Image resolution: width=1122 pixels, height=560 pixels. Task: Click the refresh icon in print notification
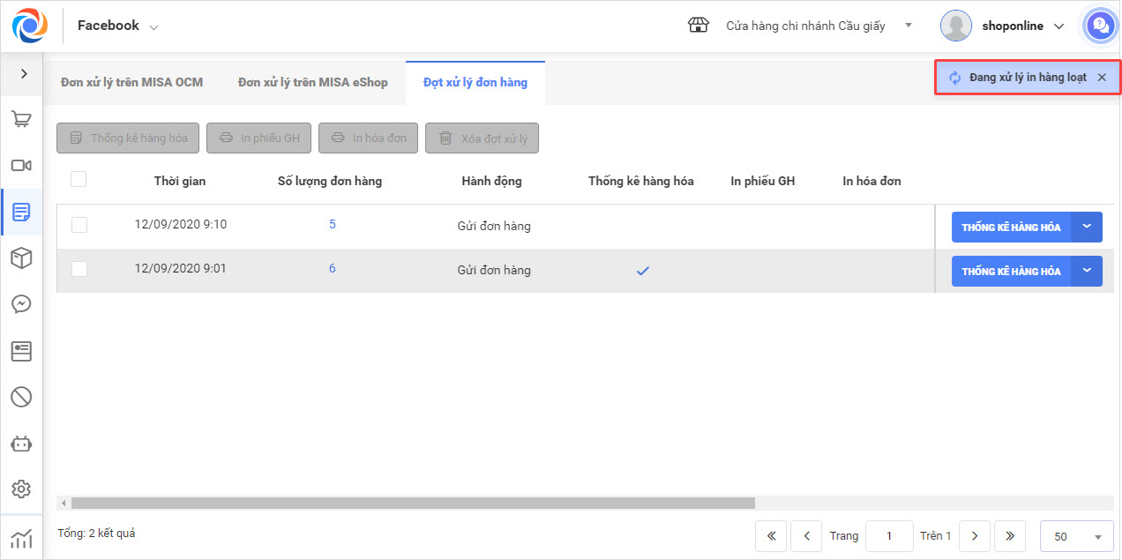point(954,78)
